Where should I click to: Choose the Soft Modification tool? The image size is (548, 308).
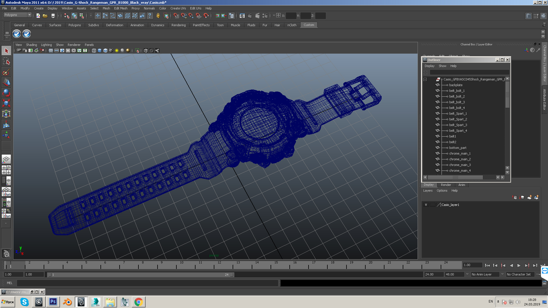6,124
